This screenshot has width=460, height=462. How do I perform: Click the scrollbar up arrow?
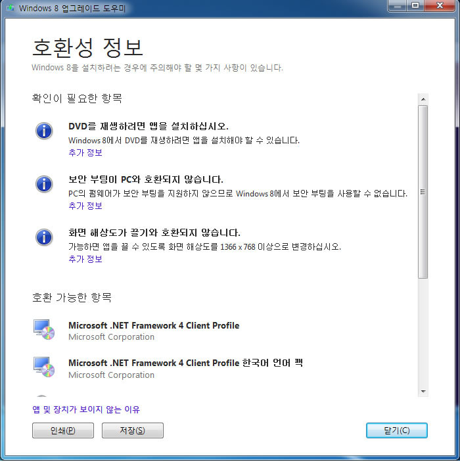(423, 99)
